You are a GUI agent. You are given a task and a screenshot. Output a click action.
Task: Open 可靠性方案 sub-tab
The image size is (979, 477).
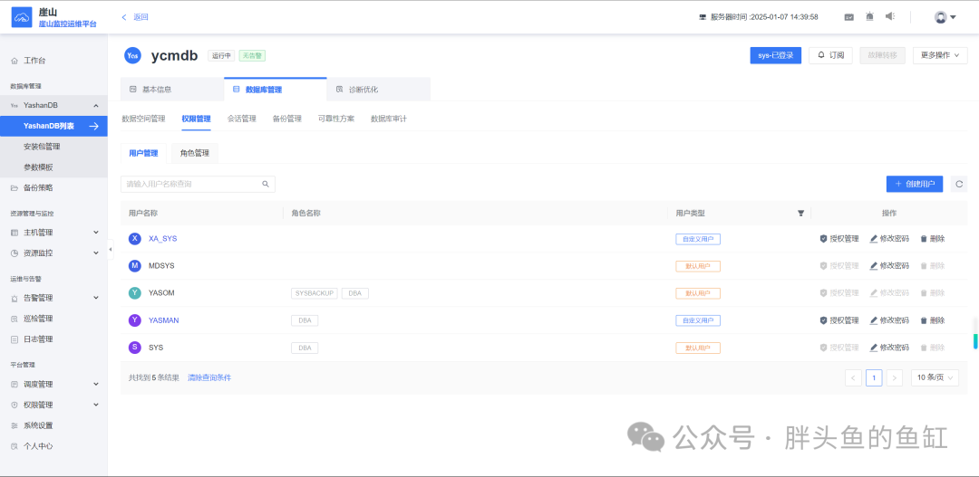tap(336, 119)
